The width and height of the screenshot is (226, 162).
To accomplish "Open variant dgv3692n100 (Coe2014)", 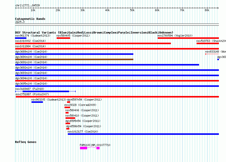I will 31,68.
